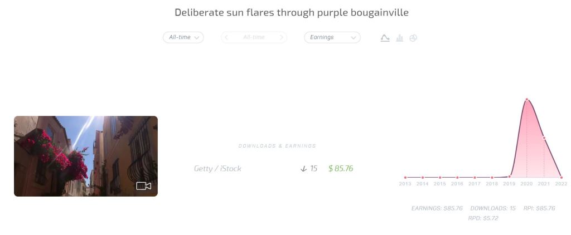Open the All-time period dropdown
The height and width of the screenshot is (235, 571).
pyautogui.click(x=183, y=37)
